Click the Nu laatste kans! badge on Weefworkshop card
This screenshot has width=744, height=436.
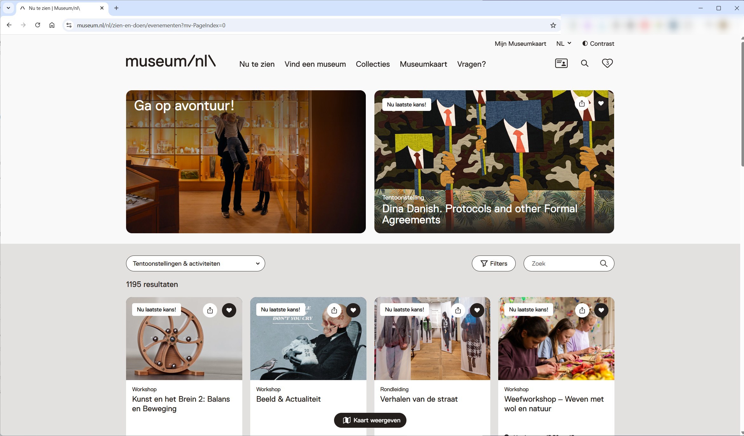click(528, 310)
